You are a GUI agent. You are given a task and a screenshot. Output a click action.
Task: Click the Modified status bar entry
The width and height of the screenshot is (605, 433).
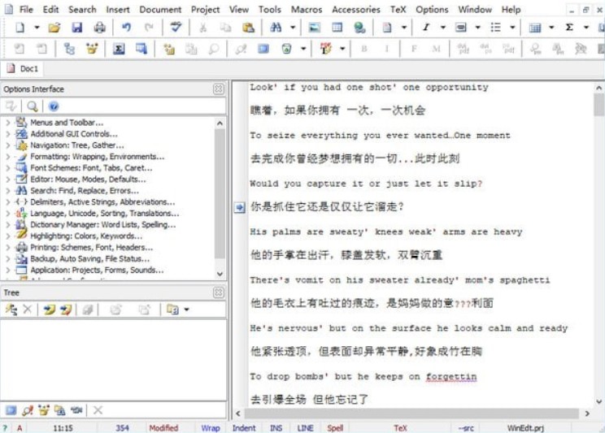[x=163, y=428]
